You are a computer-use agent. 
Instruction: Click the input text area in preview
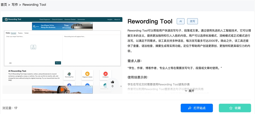(33, 50)
